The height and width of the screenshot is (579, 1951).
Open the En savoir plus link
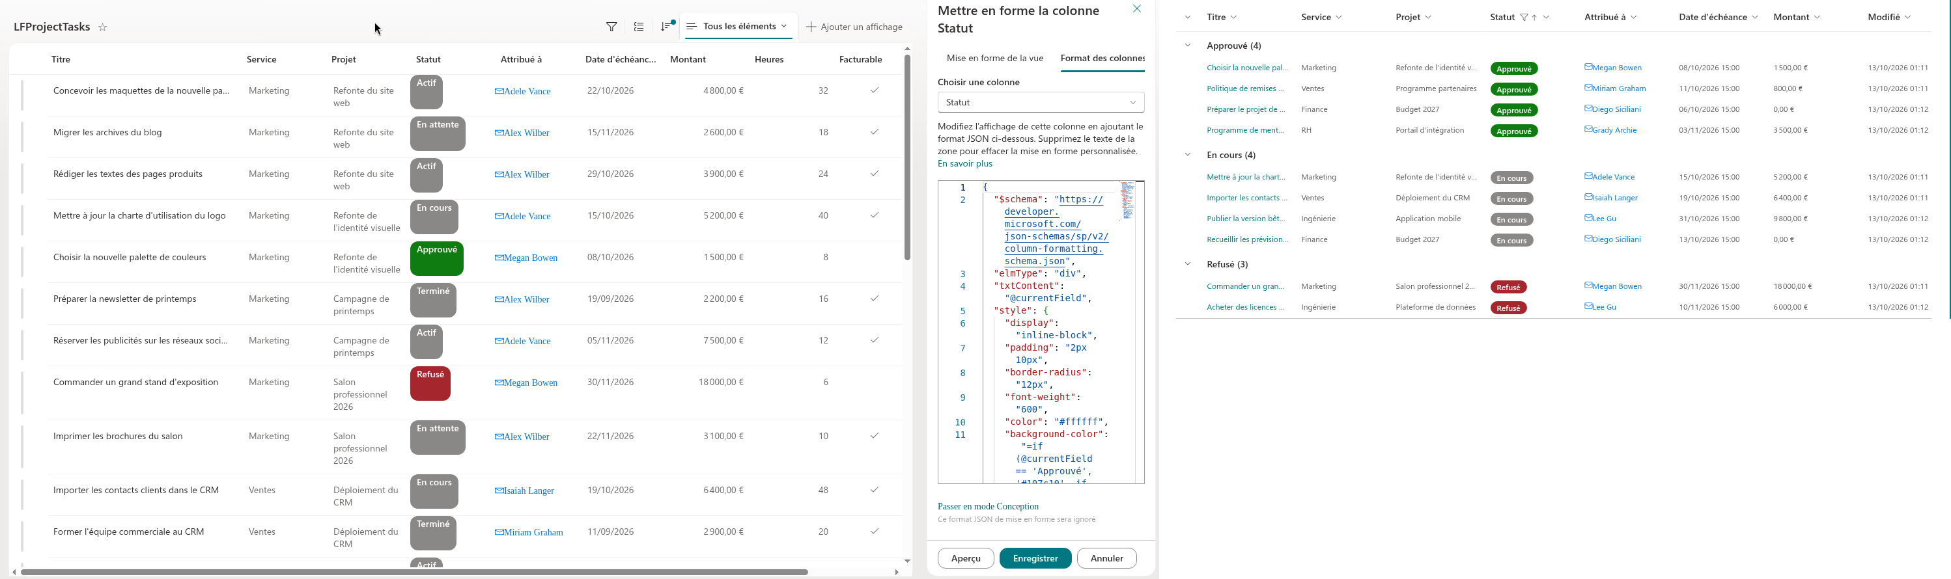pos(964,163)
